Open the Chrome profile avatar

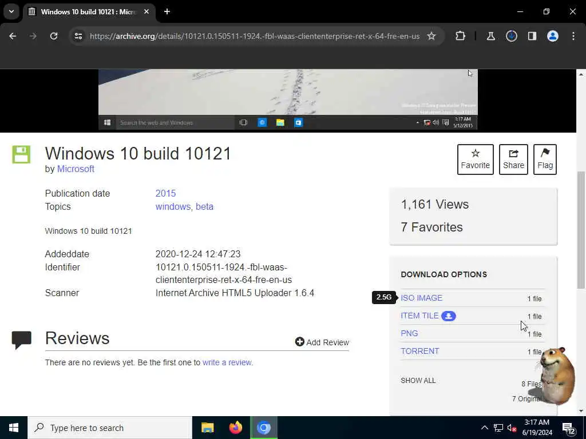pyautogui.click(x=553, y=36)
